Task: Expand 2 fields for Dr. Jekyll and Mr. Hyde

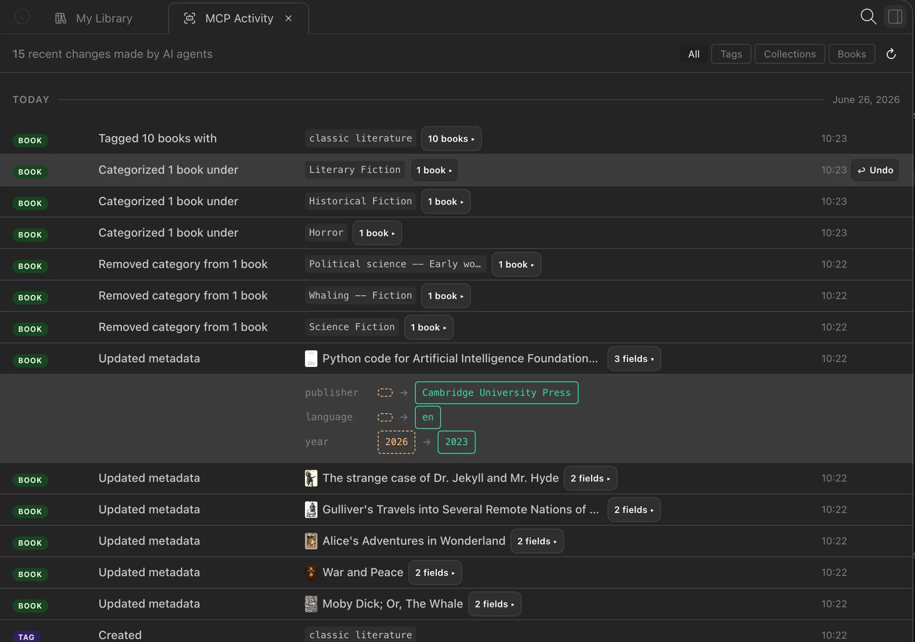Action: click(591, 478)
